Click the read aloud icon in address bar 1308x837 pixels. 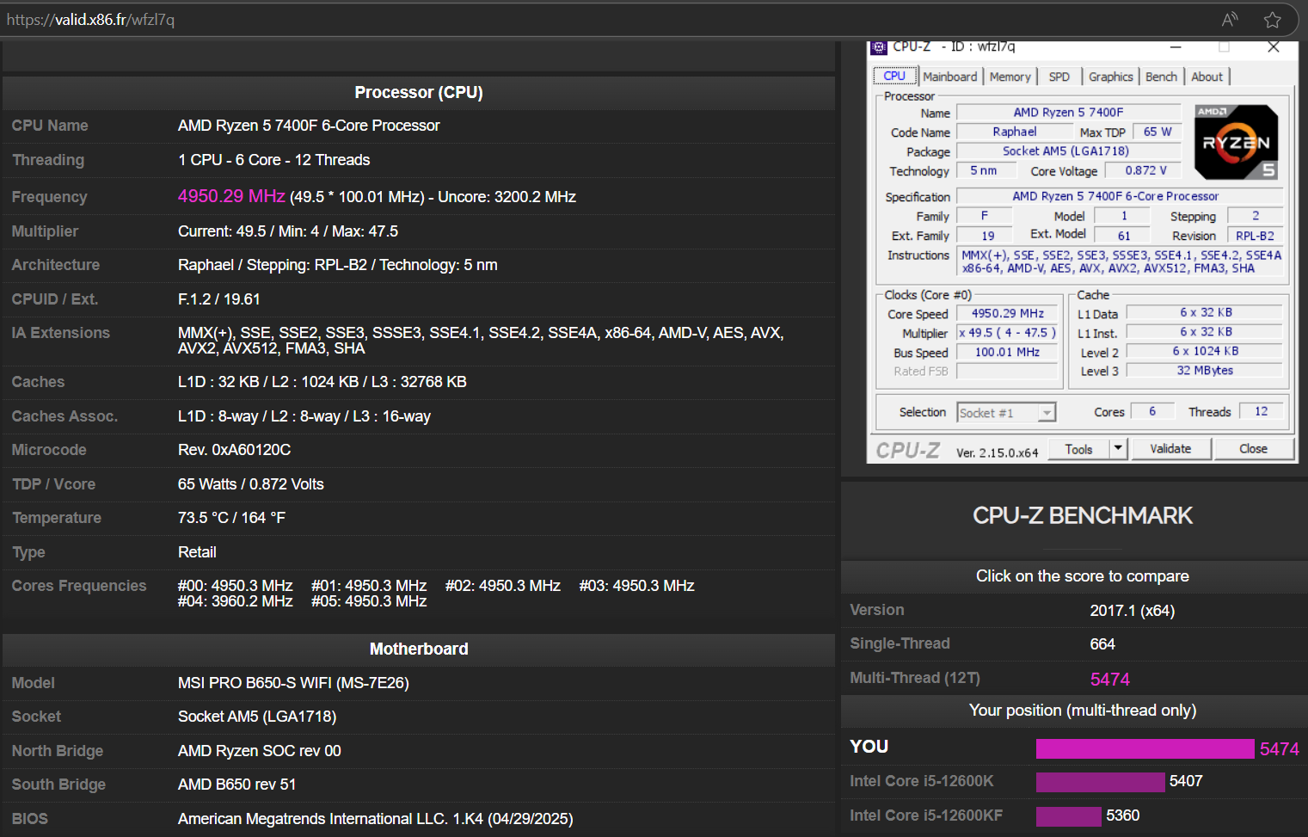(x=1230, y=19)
